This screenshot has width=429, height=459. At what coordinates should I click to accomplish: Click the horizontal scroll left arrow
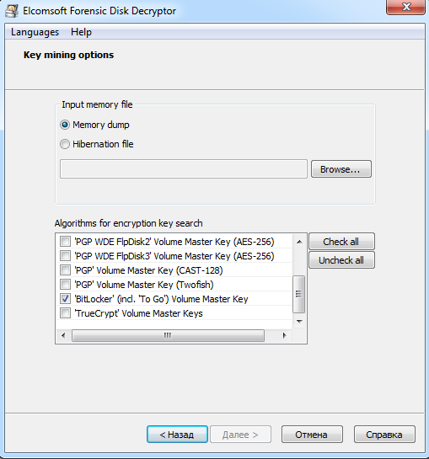(x=63, y=335)
